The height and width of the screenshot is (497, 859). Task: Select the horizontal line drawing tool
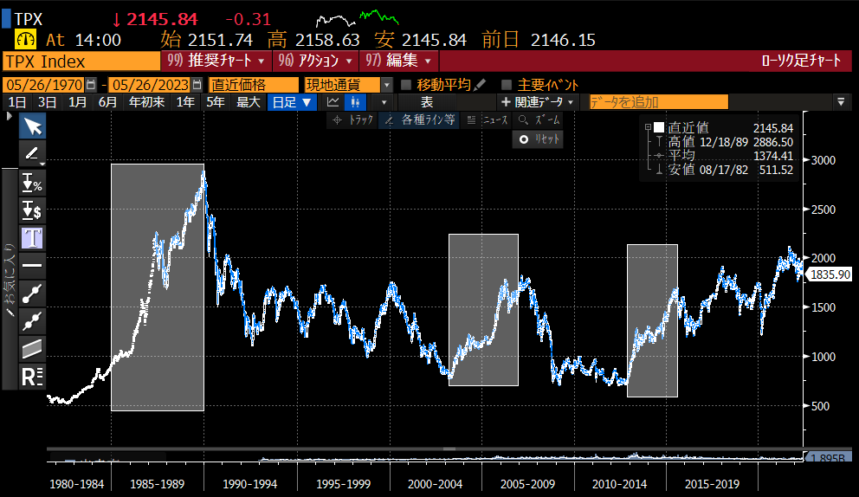(x=32, y=266)
